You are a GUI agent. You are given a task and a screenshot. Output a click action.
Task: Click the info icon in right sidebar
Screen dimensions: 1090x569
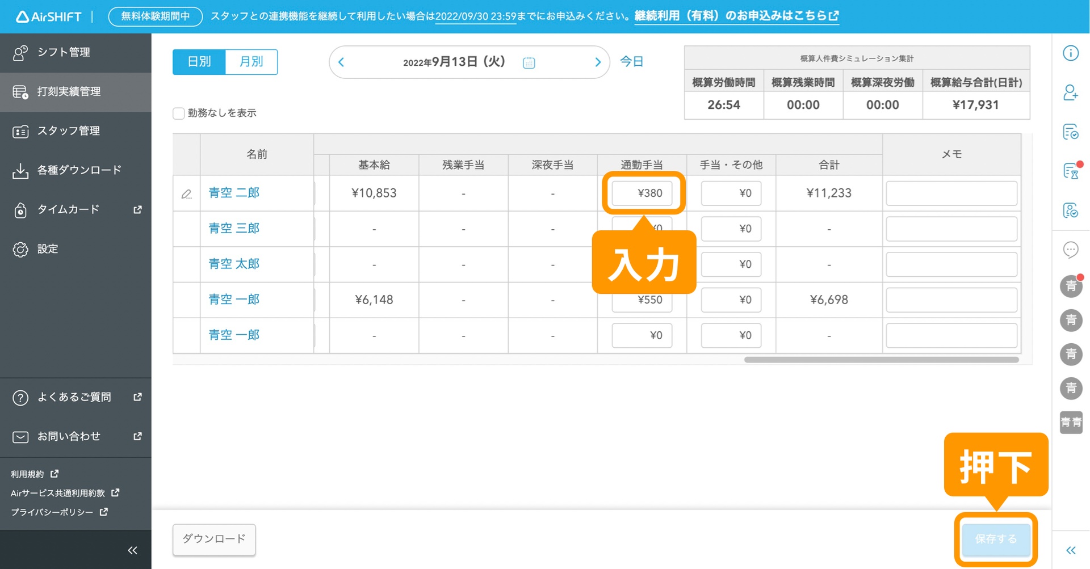point(1071,53)
